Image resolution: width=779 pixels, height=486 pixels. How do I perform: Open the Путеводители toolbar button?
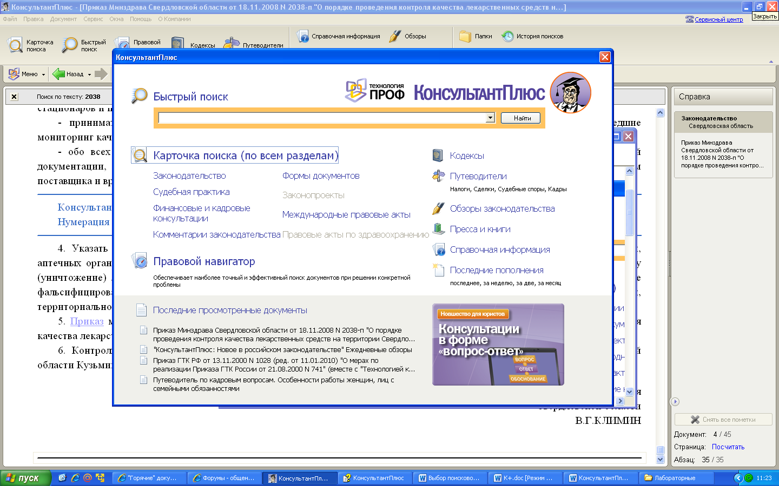pyautogui.click(x=254, y=44)
